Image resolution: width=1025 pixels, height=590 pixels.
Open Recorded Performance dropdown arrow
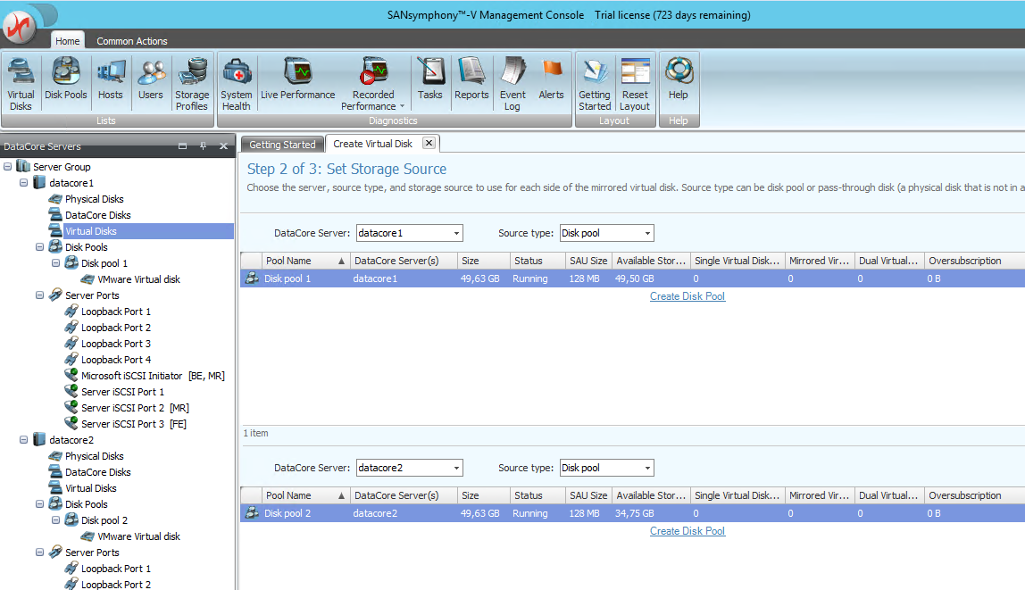pyautogui.click(x=402, y=106)
